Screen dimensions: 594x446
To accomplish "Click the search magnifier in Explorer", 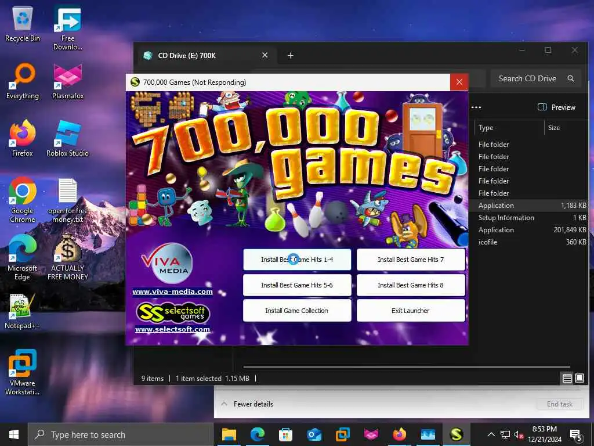I will coord(571,78).
